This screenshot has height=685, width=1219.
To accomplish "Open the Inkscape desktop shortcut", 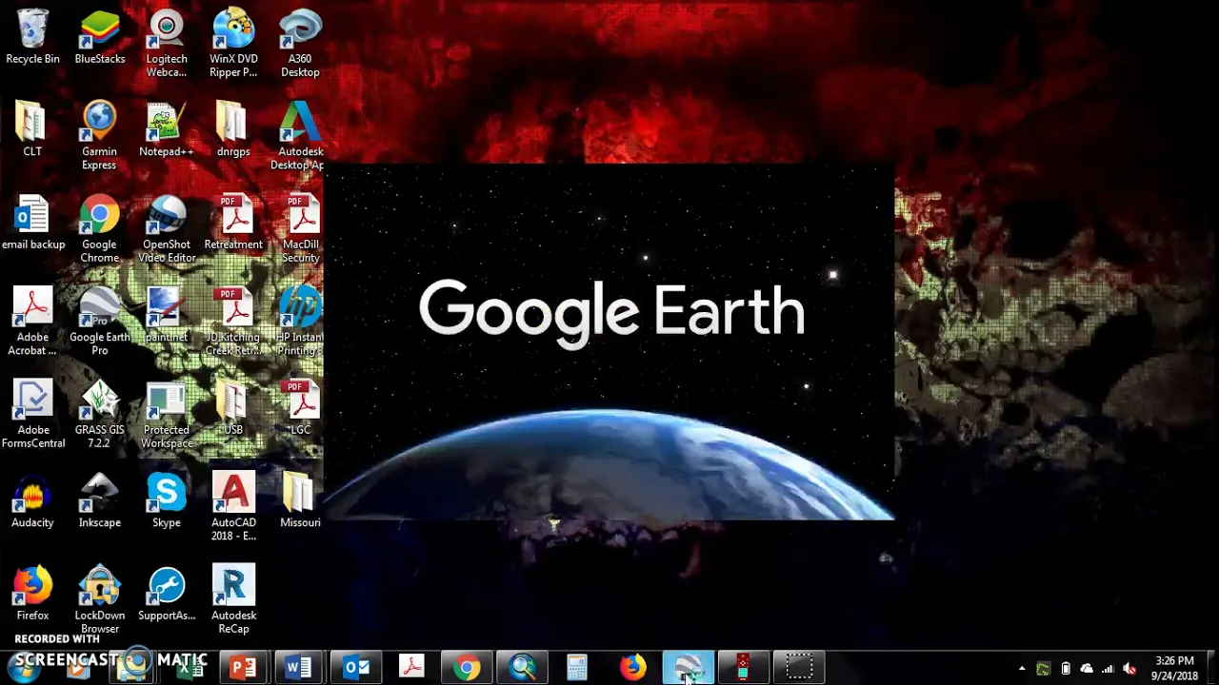I will tap(99, 501).
